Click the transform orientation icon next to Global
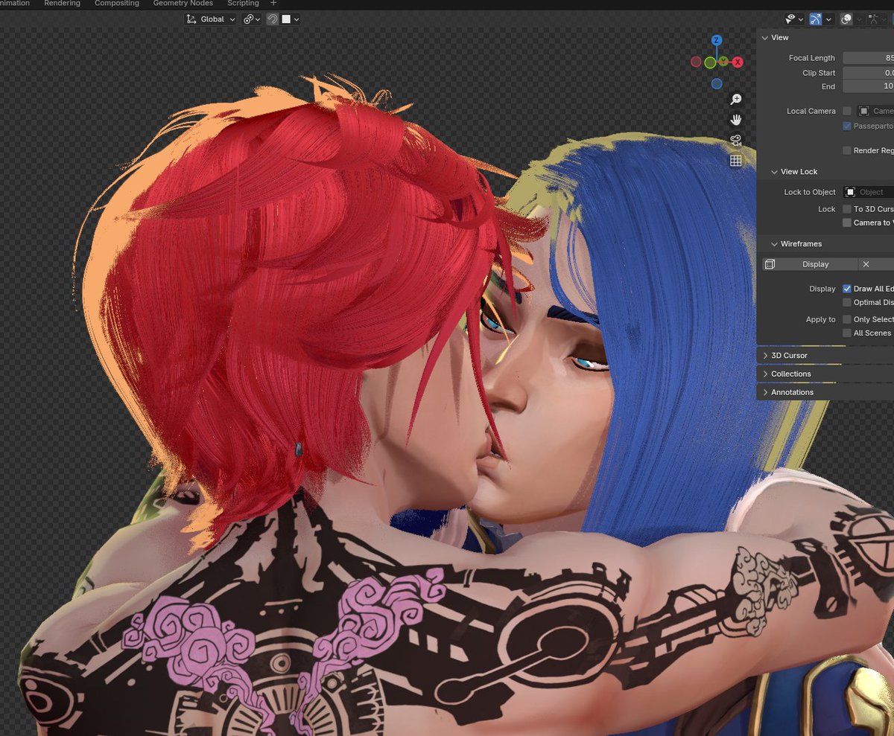 [x=192, y=19]
